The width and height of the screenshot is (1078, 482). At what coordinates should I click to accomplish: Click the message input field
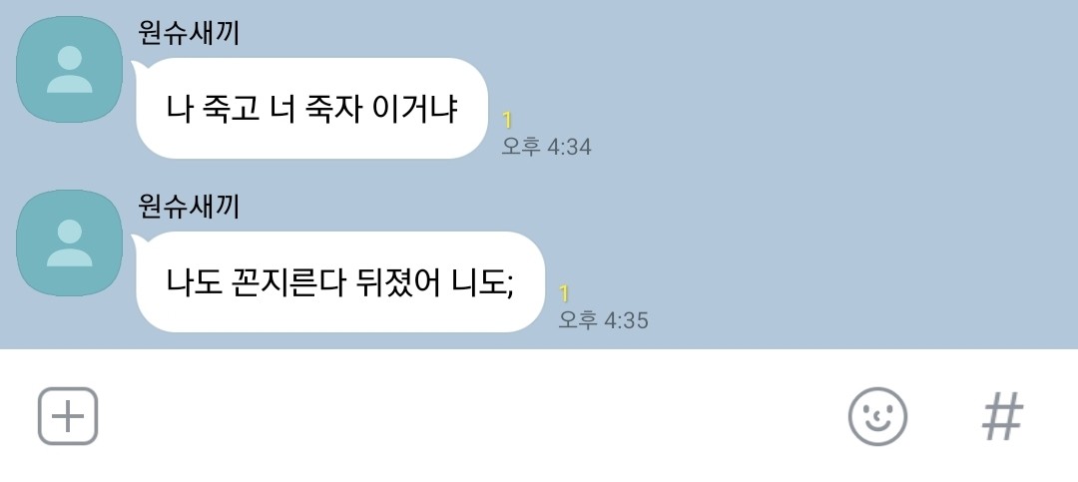471,416
